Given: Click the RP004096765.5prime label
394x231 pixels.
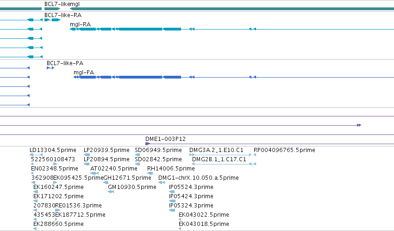Looking at the screenshot, I should coord(284,150).
